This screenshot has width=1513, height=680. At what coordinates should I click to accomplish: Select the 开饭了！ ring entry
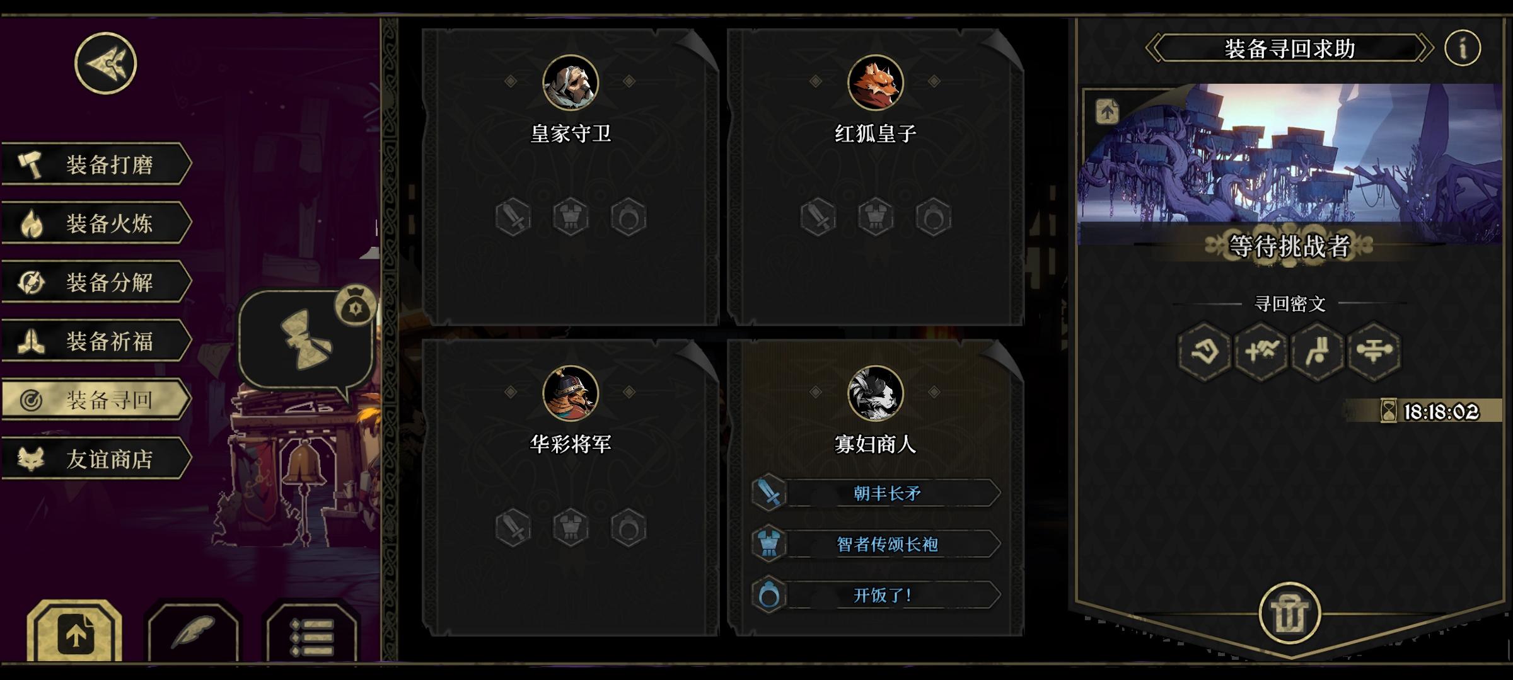coord(876,595)
